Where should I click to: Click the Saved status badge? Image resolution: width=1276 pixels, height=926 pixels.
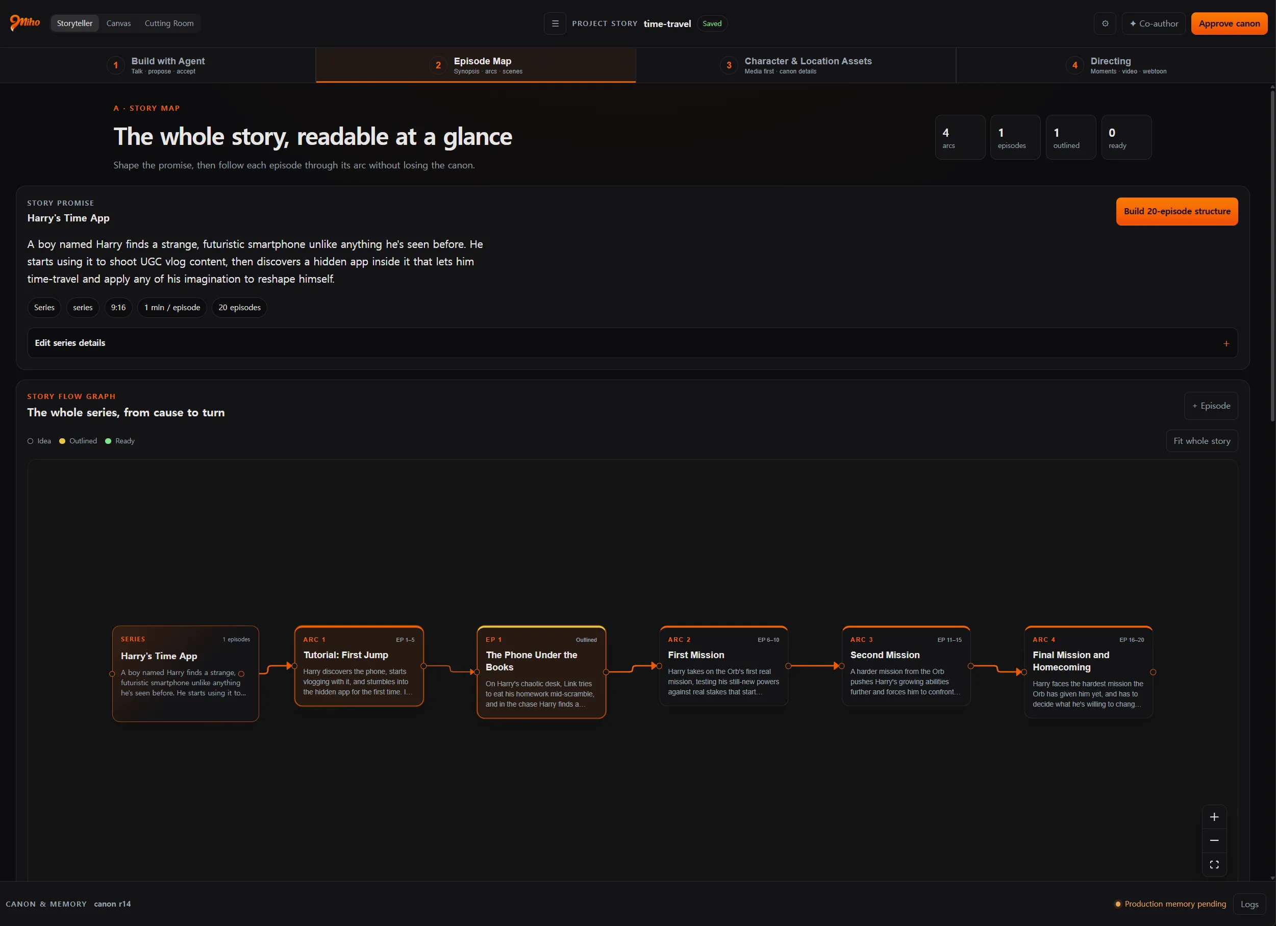pos(712,23)
